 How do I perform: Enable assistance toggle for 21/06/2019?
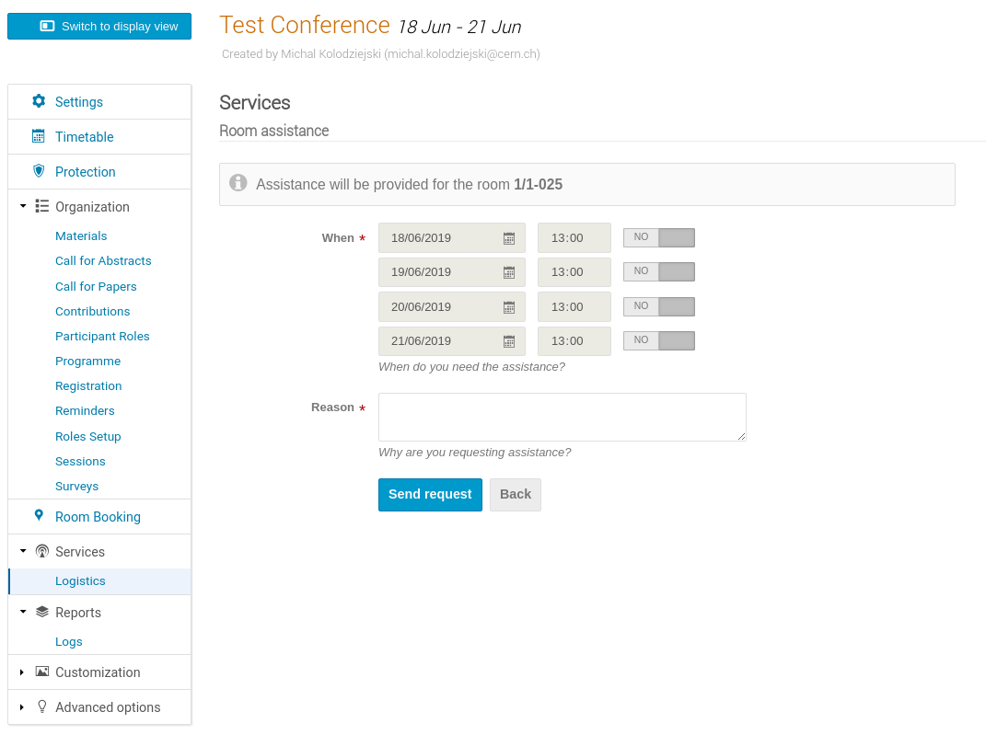click(x=659, y=340)
